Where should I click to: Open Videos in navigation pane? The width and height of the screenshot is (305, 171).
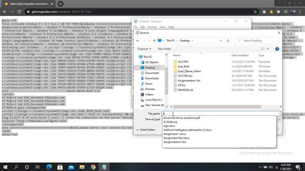pos(149,95)
